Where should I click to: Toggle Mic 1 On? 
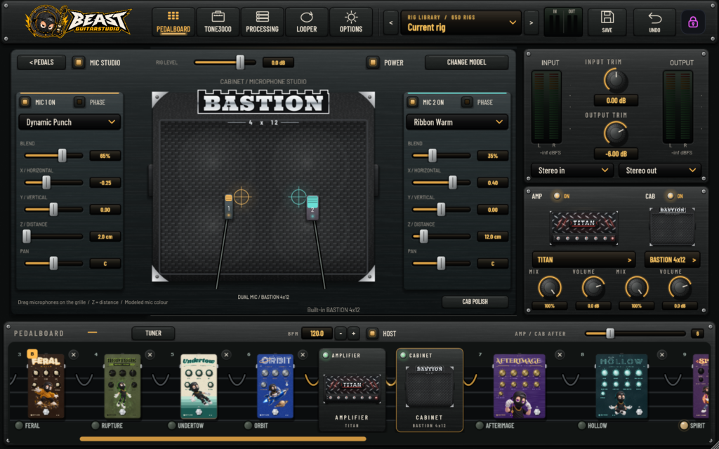[25, 102]
